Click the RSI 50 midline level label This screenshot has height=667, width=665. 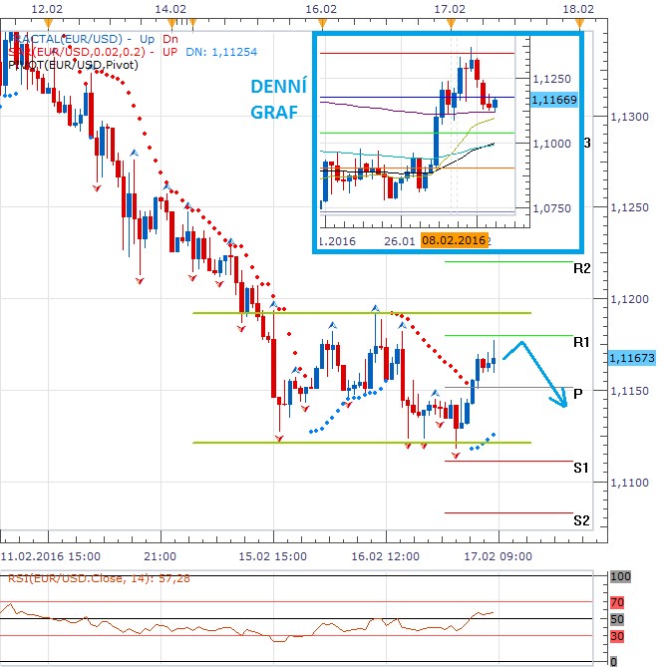[616, 619]
